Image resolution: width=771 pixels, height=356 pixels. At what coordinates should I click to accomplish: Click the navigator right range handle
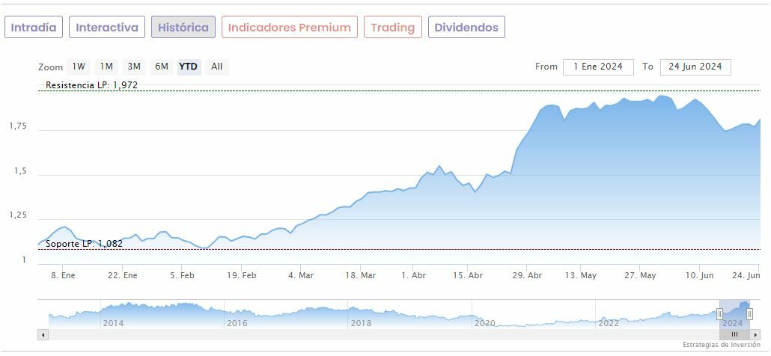[x=749, y=314]
